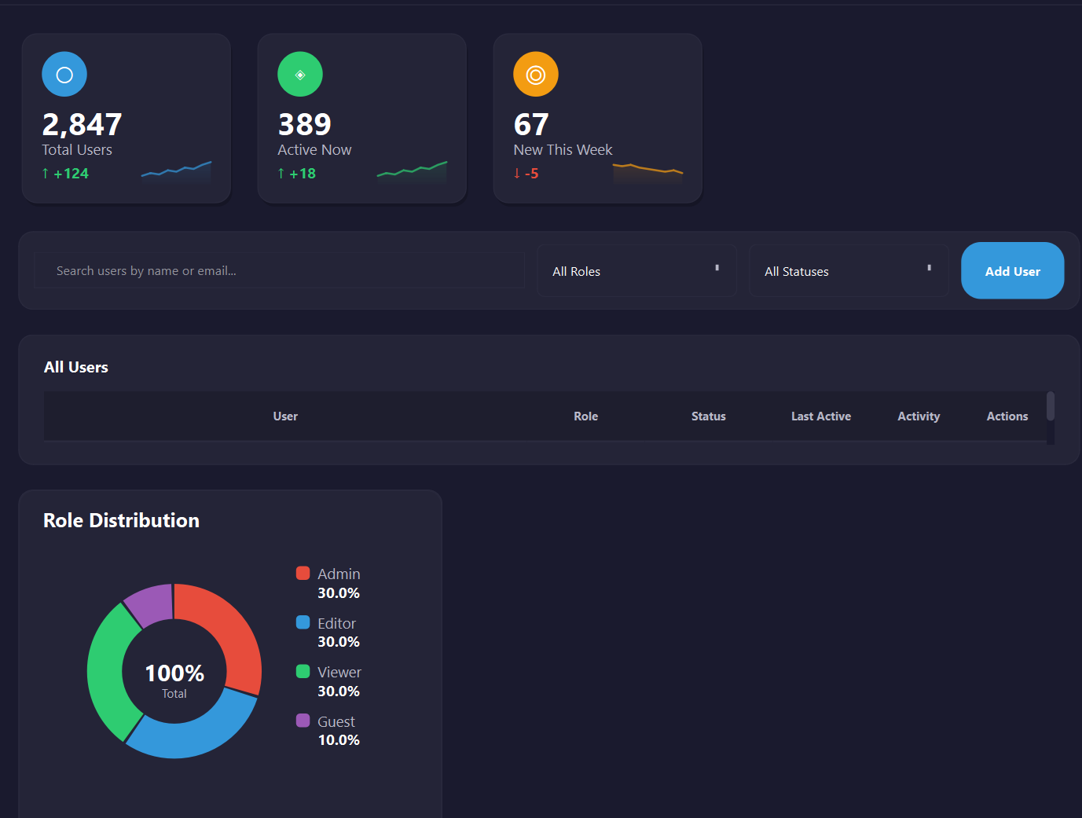The width and height of the screenshot is (1082, 818).
Task: Click the All Users heading
Action: pos(75,367)
